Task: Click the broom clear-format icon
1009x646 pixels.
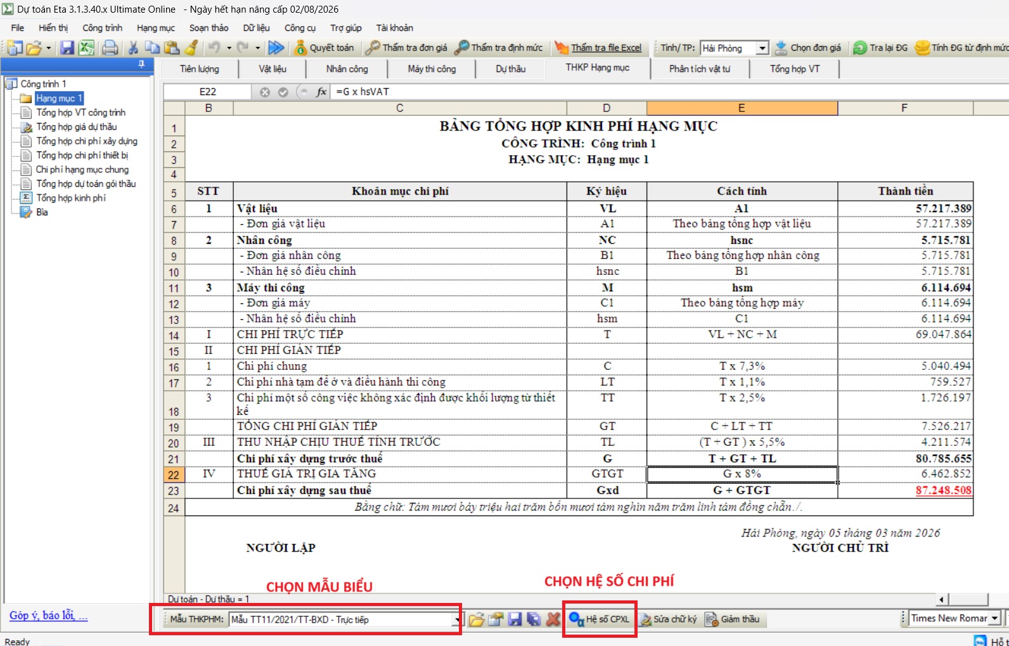Action: (191, 47)
